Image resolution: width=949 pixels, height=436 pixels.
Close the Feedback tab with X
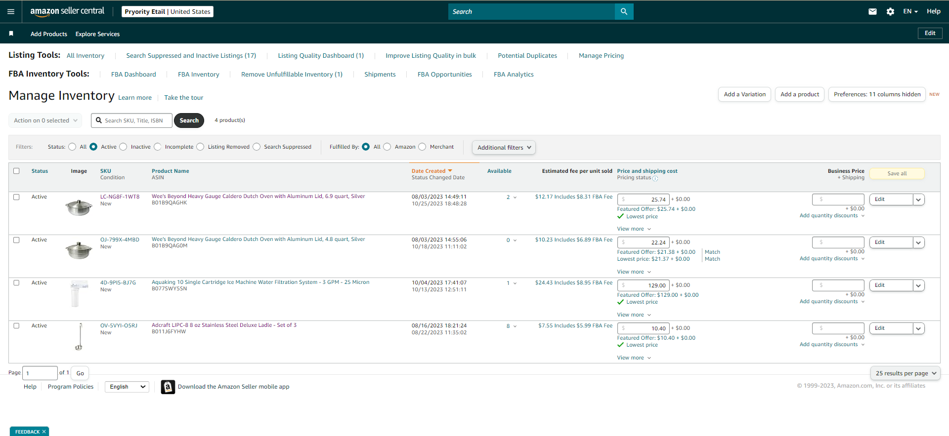point(44,432)
